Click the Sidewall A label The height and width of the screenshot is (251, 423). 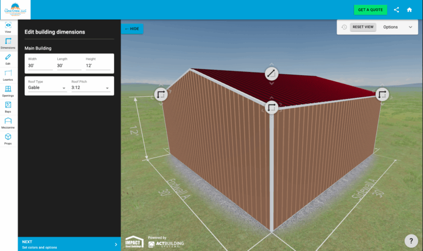[364, 189]
